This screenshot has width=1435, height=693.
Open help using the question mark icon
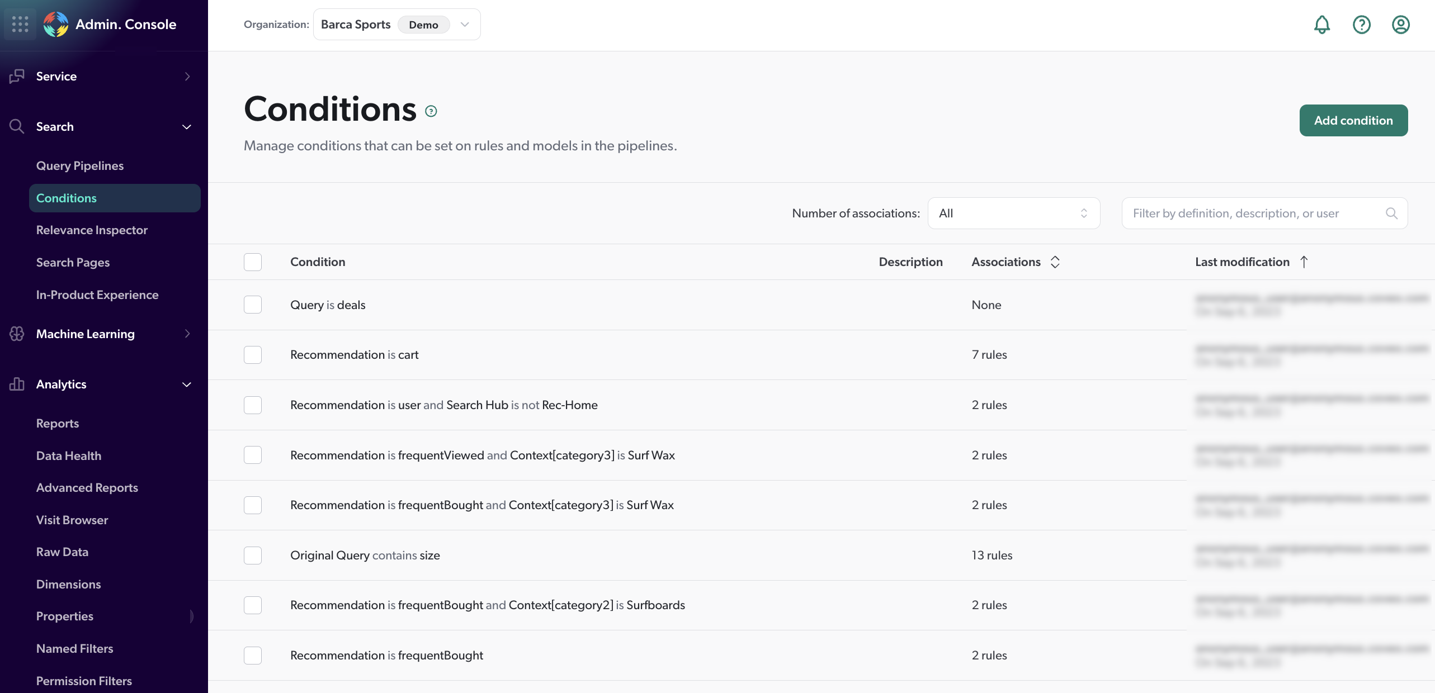(x=1361, y=25)
